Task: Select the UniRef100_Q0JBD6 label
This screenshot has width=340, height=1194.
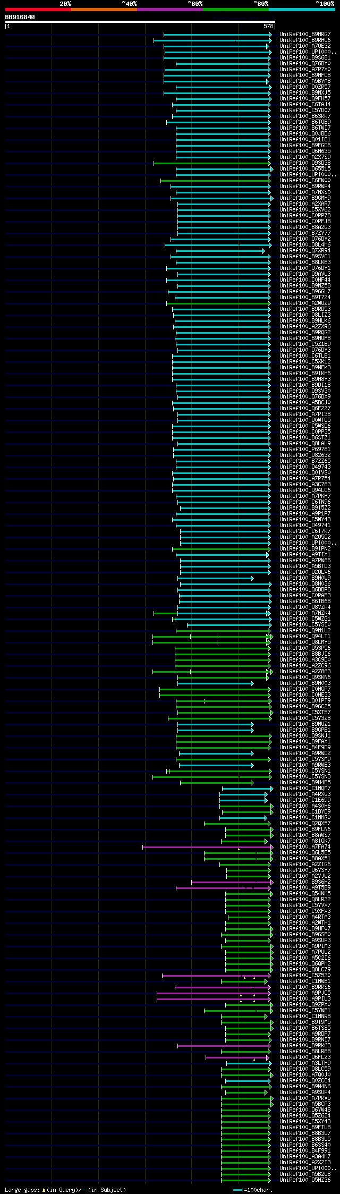Action: click(305, 133)
